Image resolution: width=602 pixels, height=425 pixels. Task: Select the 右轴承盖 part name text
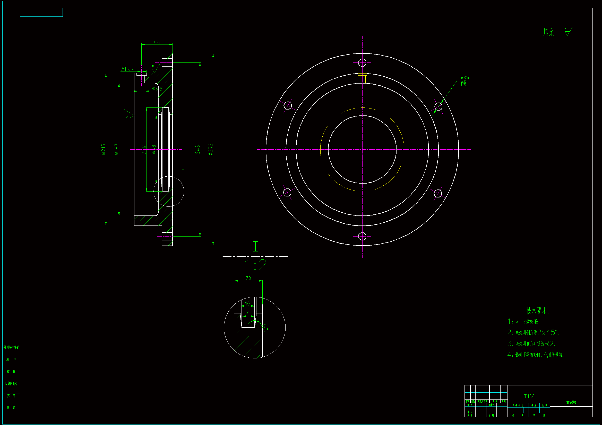point(571,402)
